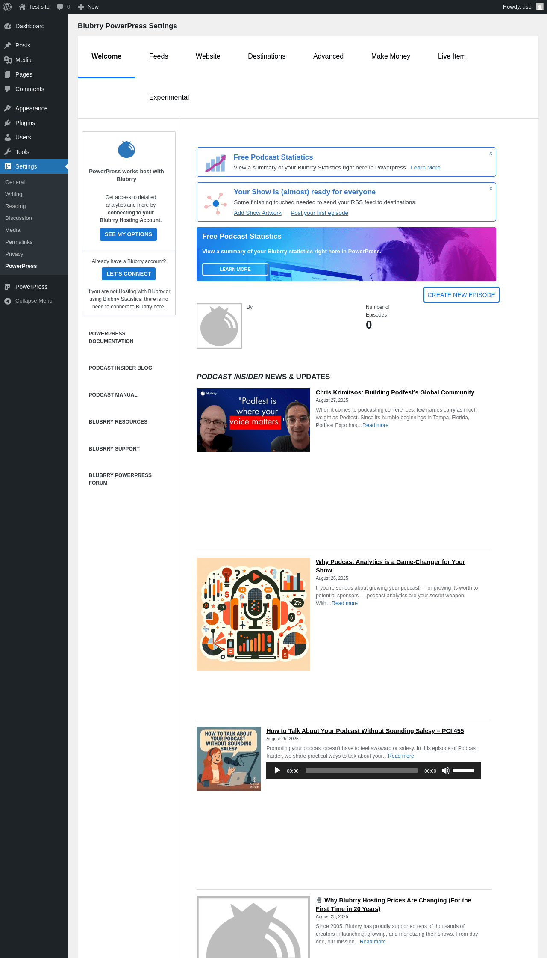Open Blubrry Support link
This screenshot has height=958, width=547.
pyautogui.click(x=114, y=449)
